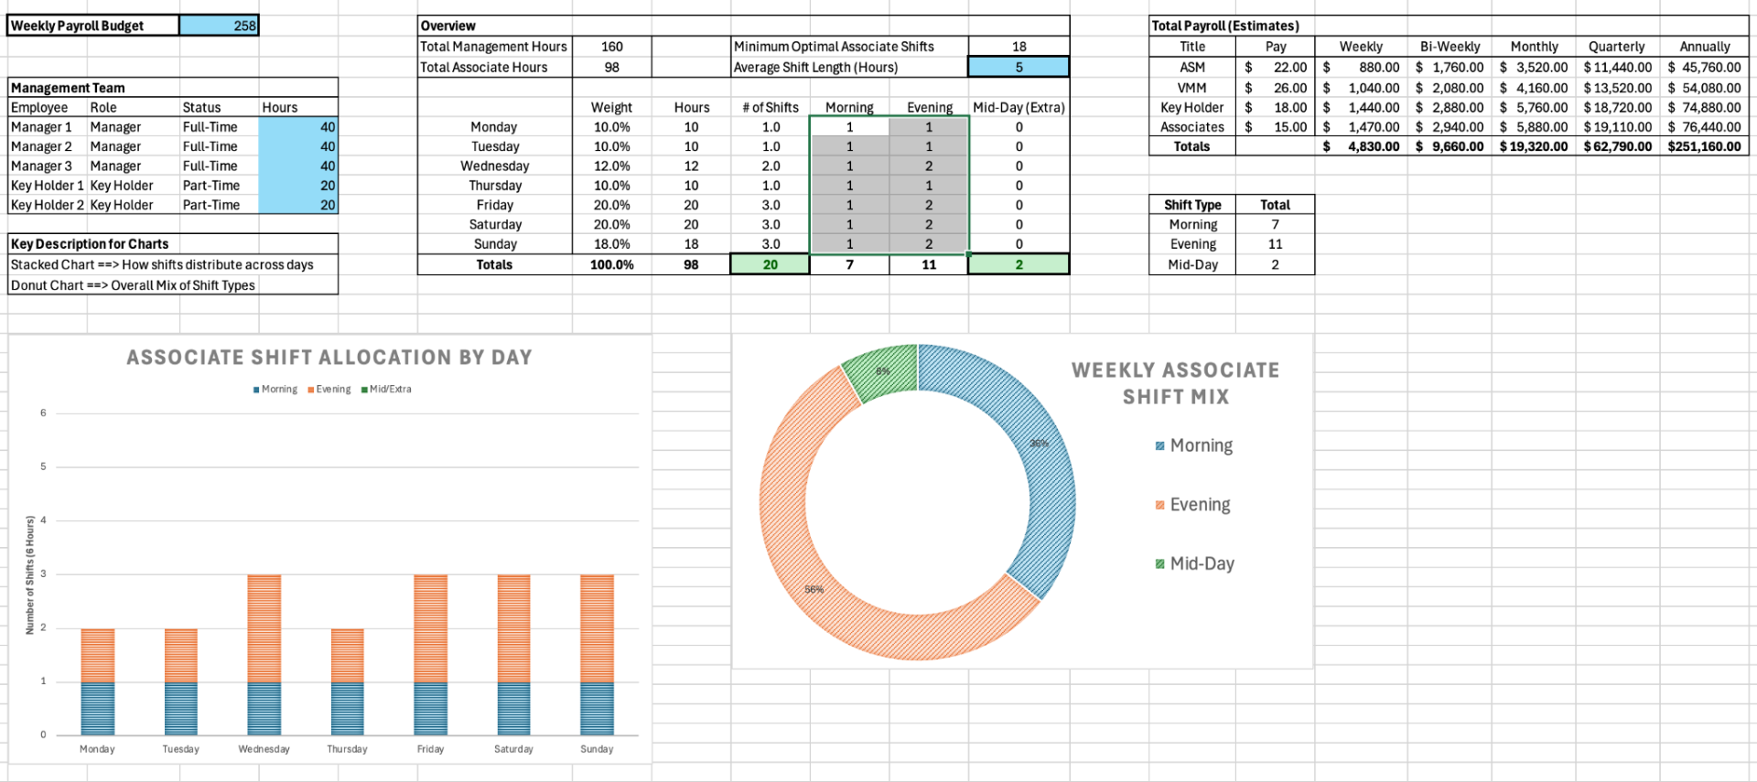Screen dimensions: 1757x782
Task: Click the VMM Annually cell 54,080.00
Action: click(1705, 88)
